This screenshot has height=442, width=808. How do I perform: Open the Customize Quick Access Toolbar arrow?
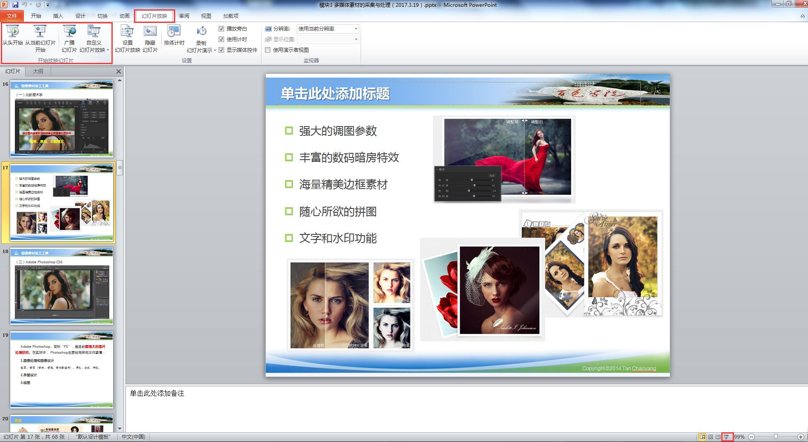(48, 5)
